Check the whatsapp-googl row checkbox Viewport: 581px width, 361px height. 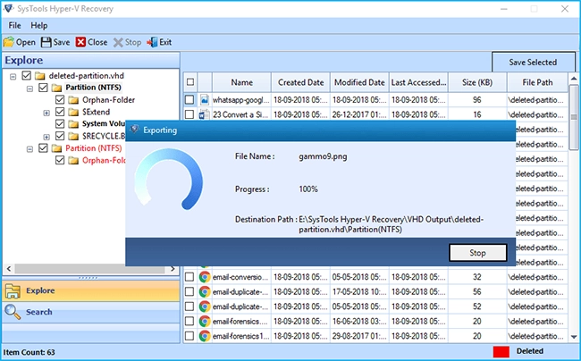pos(189,99)
